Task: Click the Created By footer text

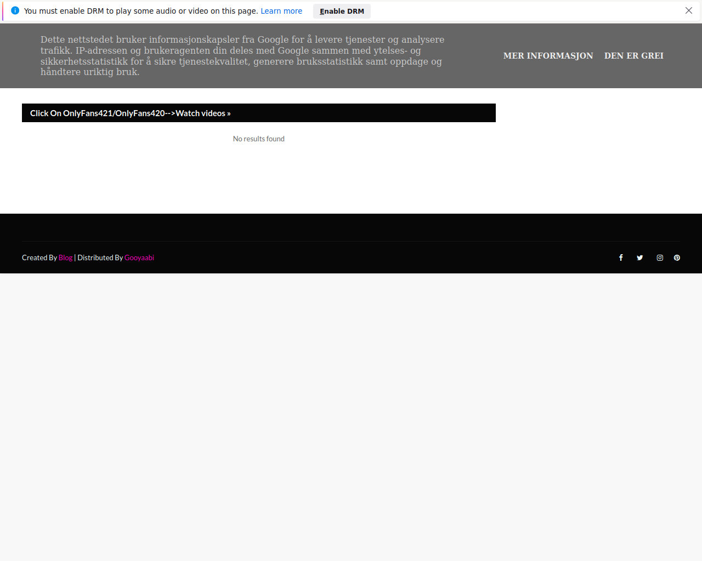Action: pos(39,257)
